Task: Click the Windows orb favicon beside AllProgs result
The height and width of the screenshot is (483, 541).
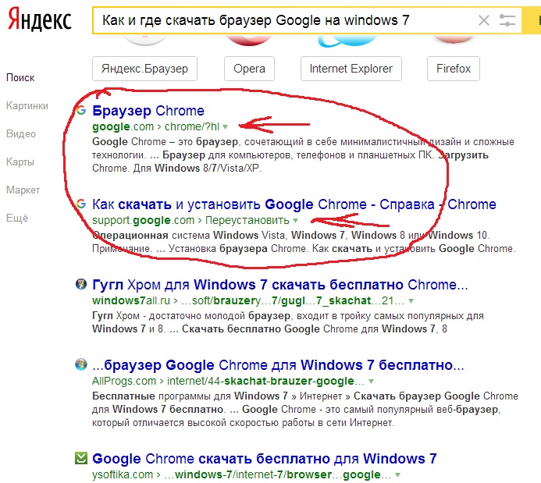Action: pyautogui.click(x=81, y=364)
